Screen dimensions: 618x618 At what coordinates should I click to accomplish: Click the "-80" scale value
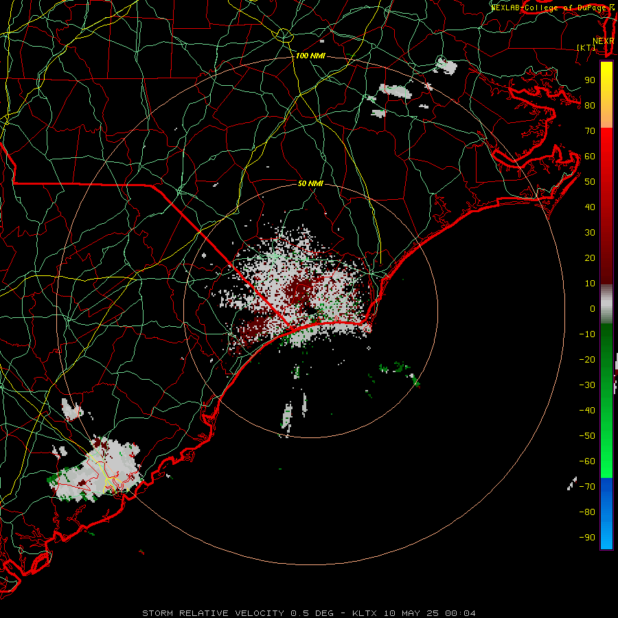pos(587,512)
